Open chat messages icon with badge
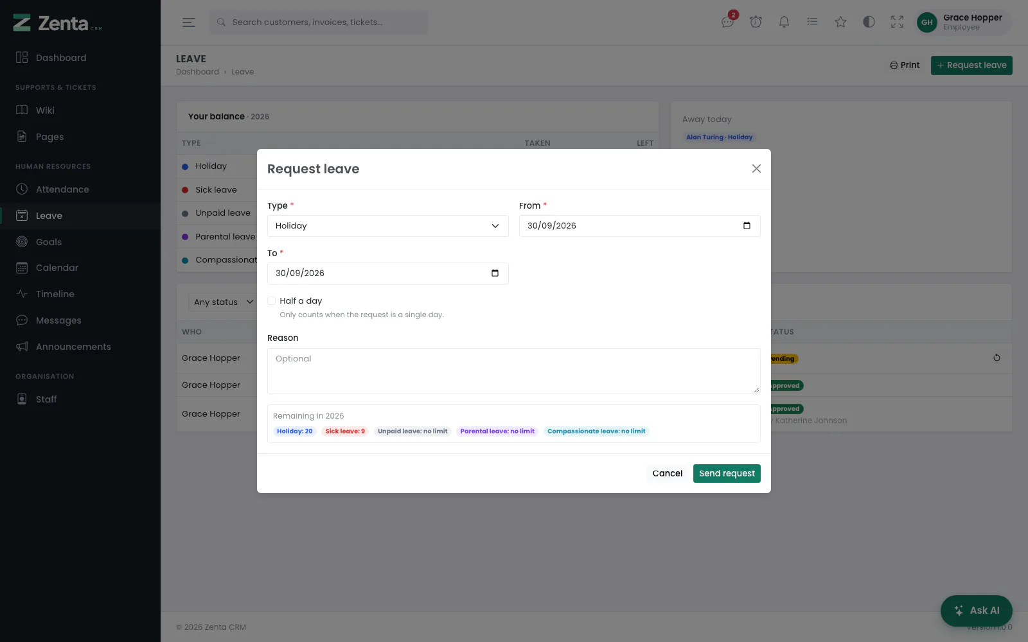Image resolution: width=1028 pixels, height=642 pixels. click(x=728, y=22)
